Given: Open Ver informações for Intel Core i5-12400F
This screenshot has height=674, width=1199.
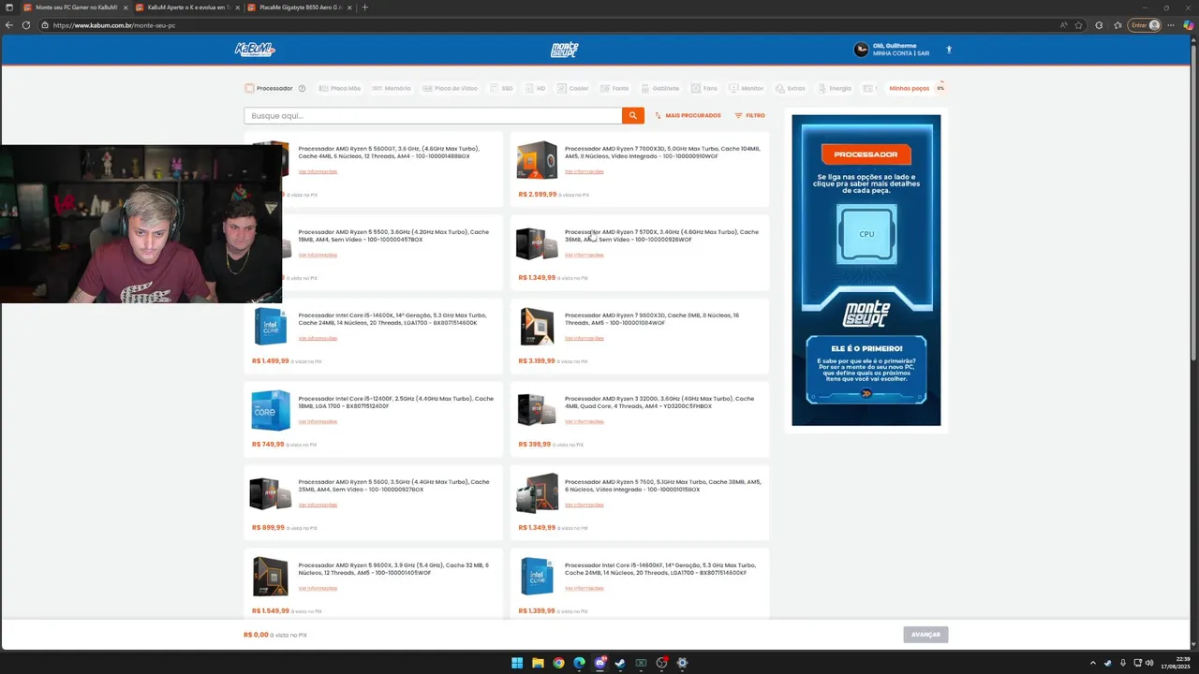Looking at the screenshot, I should pos(318,421).
